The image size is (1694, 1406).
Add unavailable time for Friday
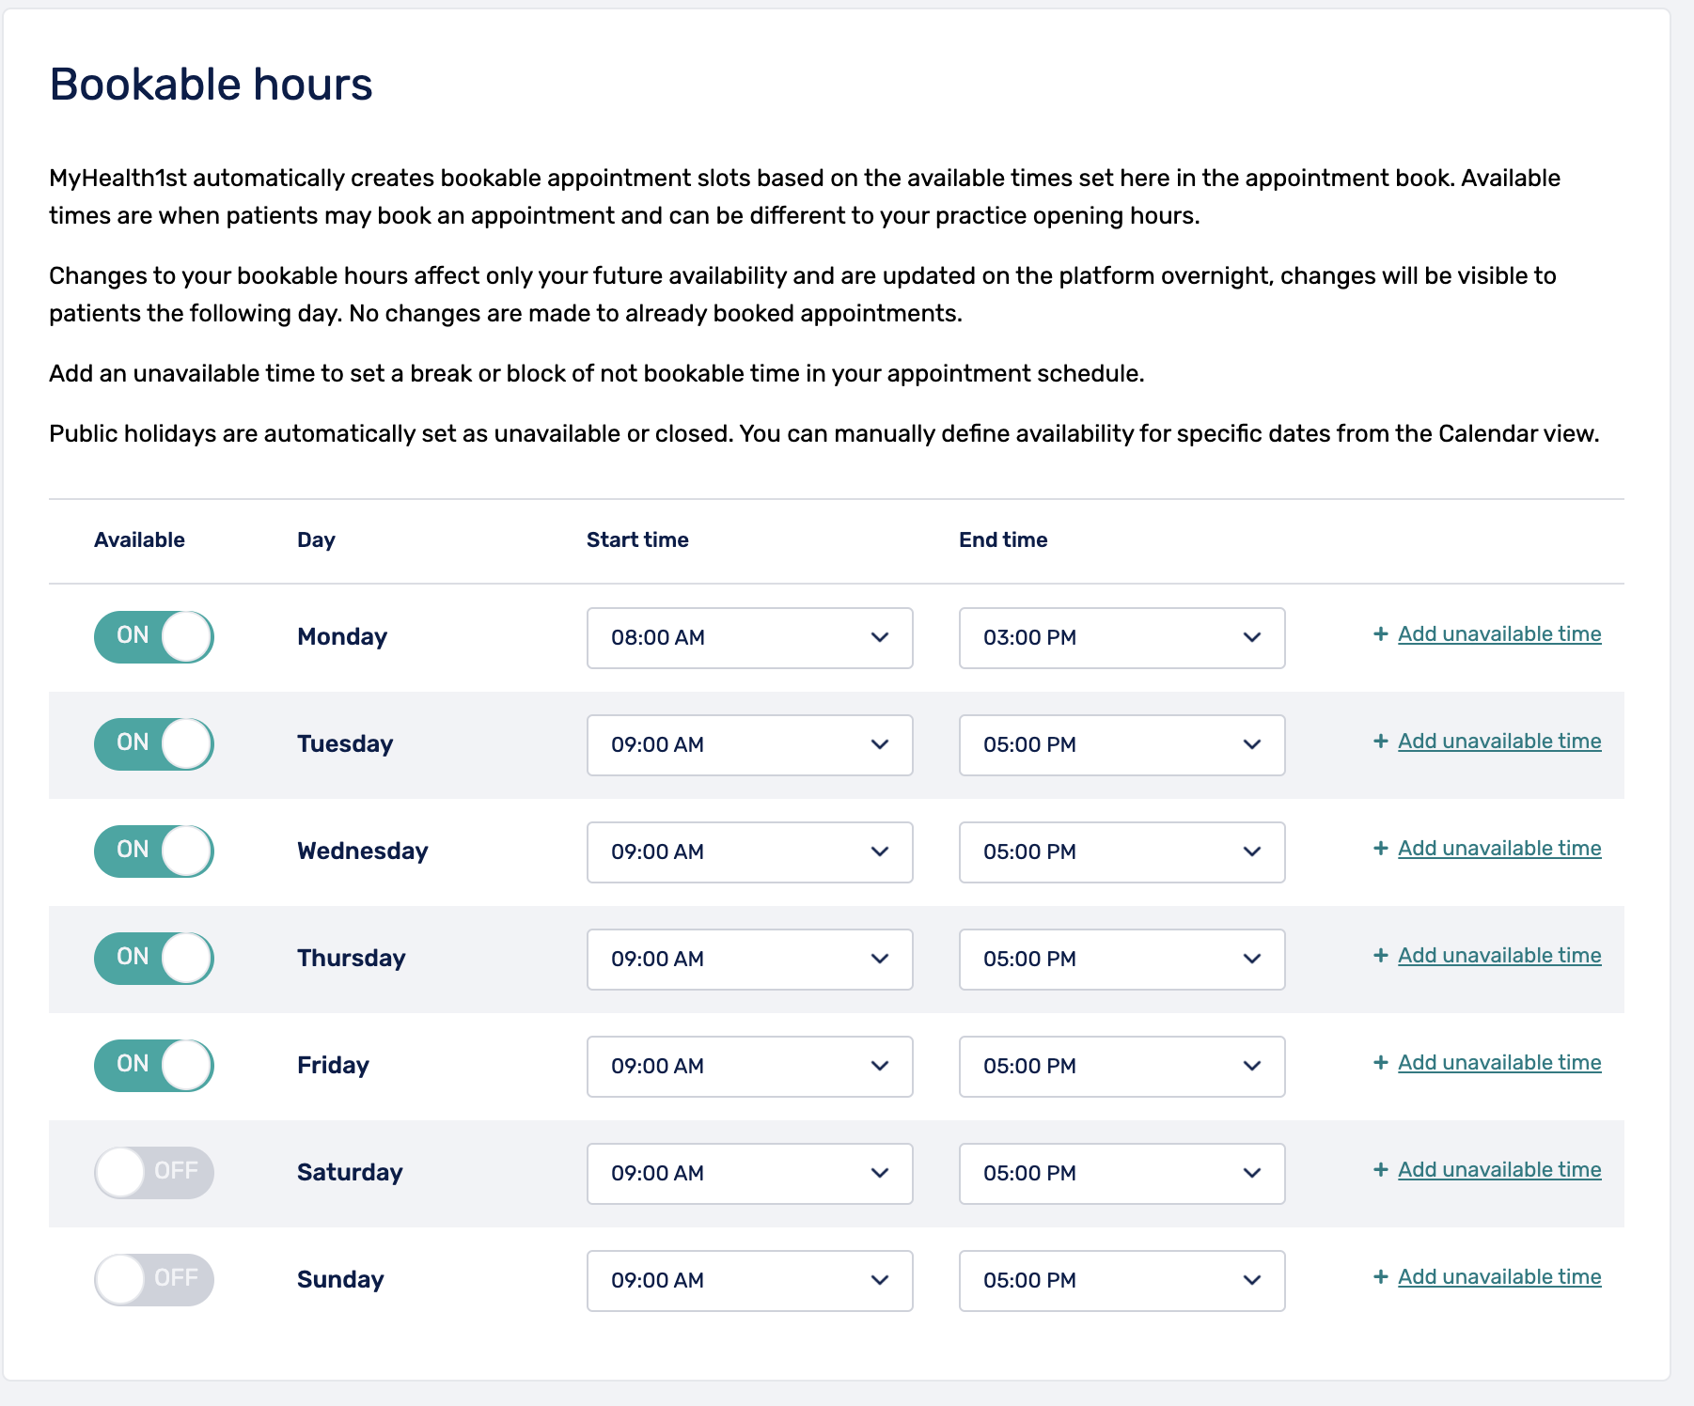[x=1498, y=1063]
